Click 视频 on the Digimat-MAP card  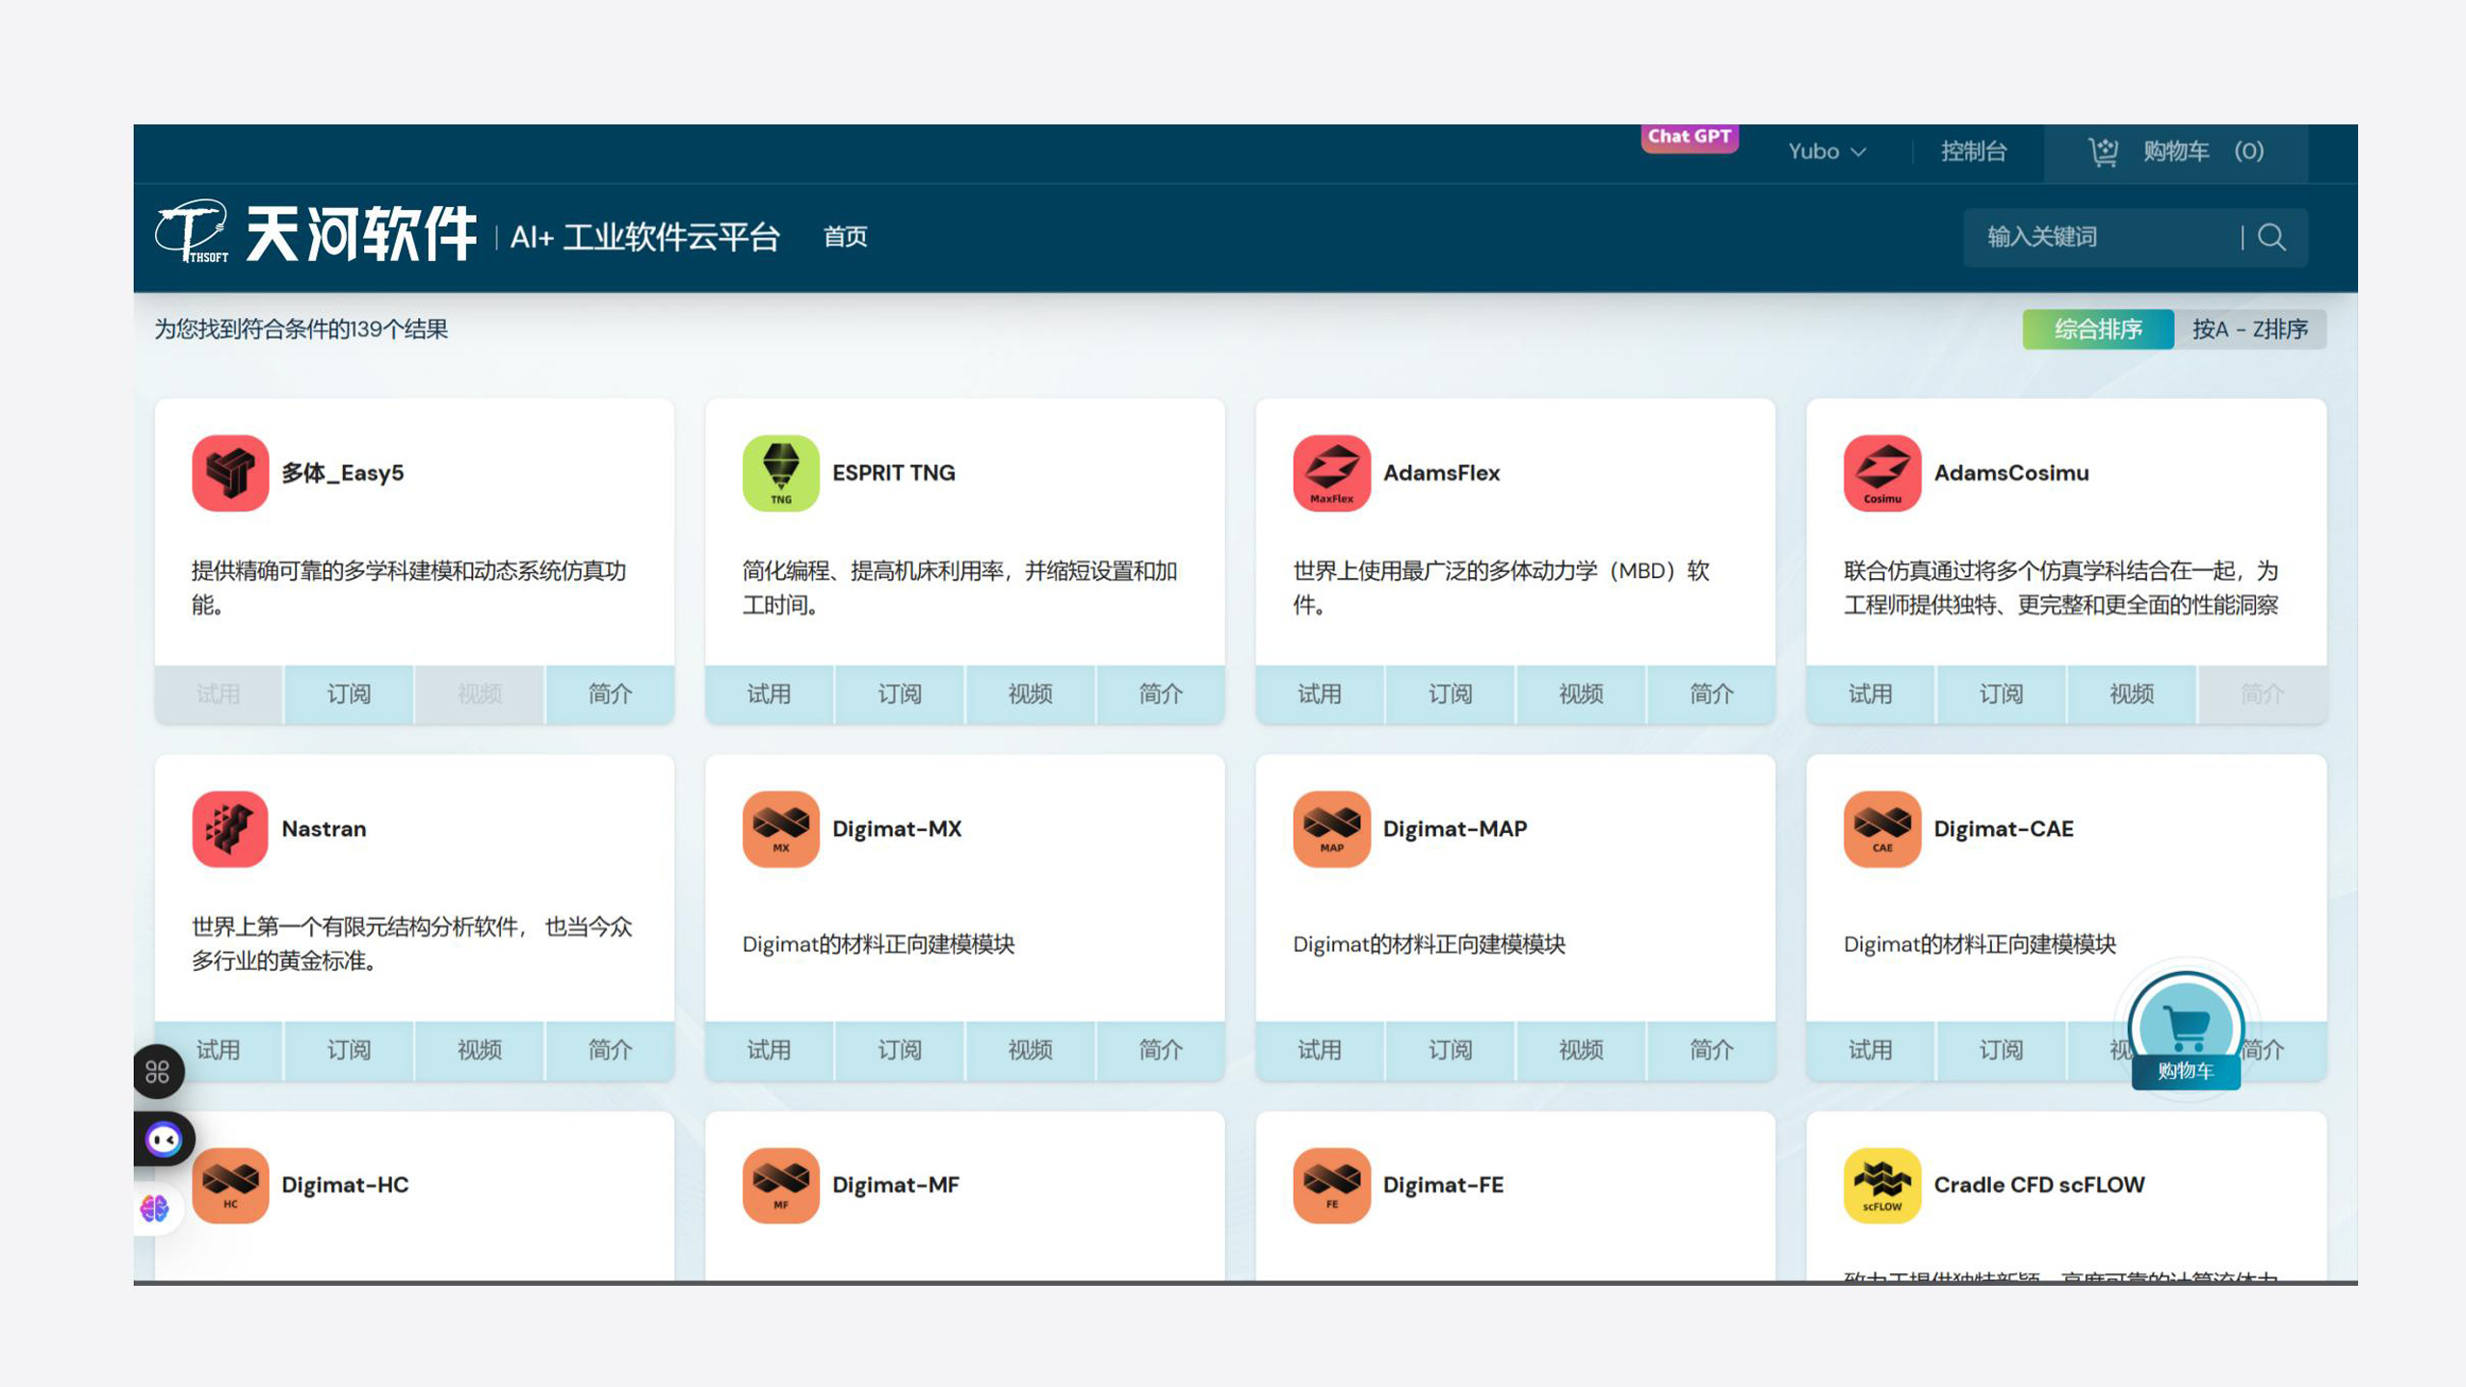1581,1050
